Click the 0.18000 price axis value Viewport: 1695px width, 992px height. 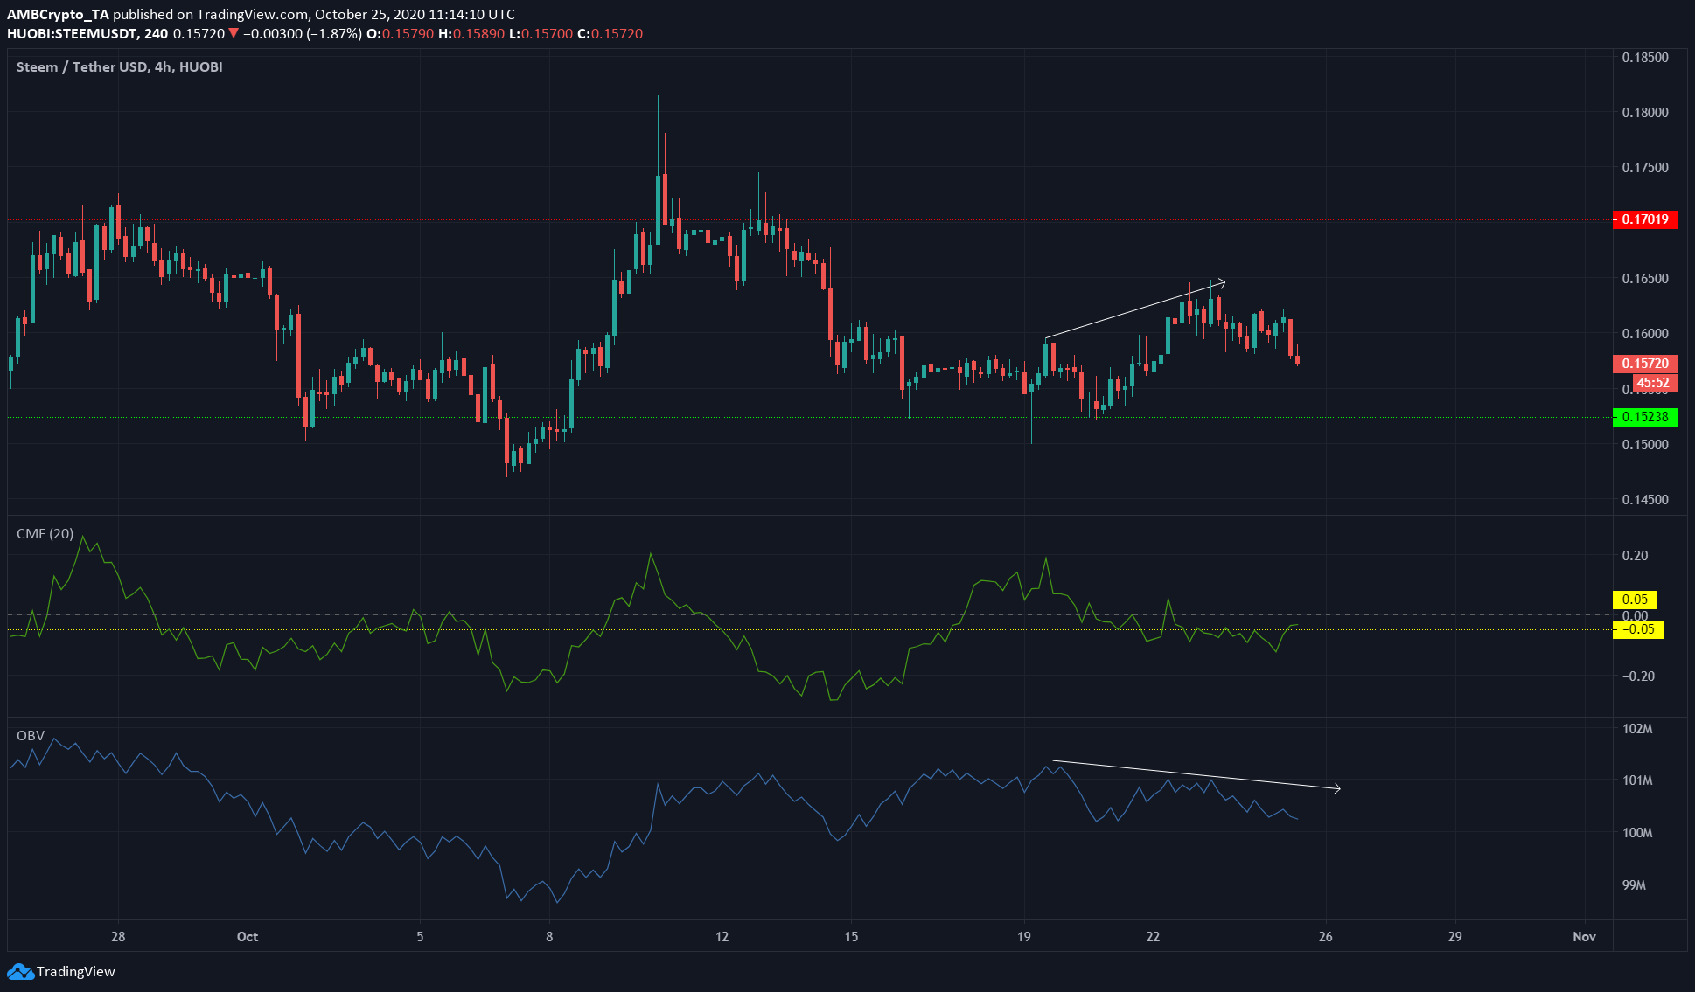pos(1645,113)
